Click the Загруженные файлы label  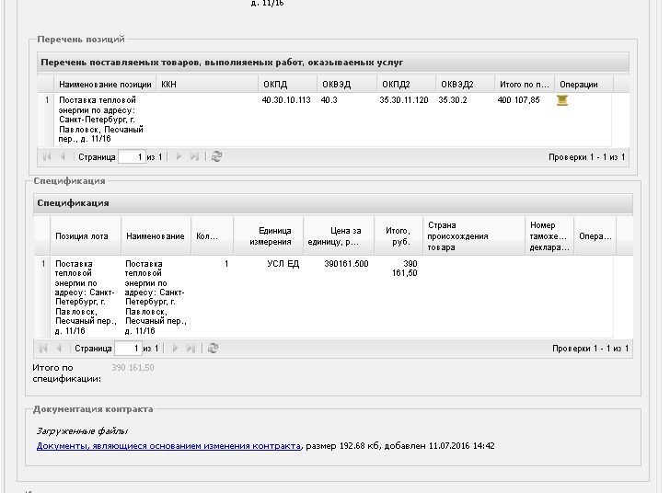click(82, 431)
